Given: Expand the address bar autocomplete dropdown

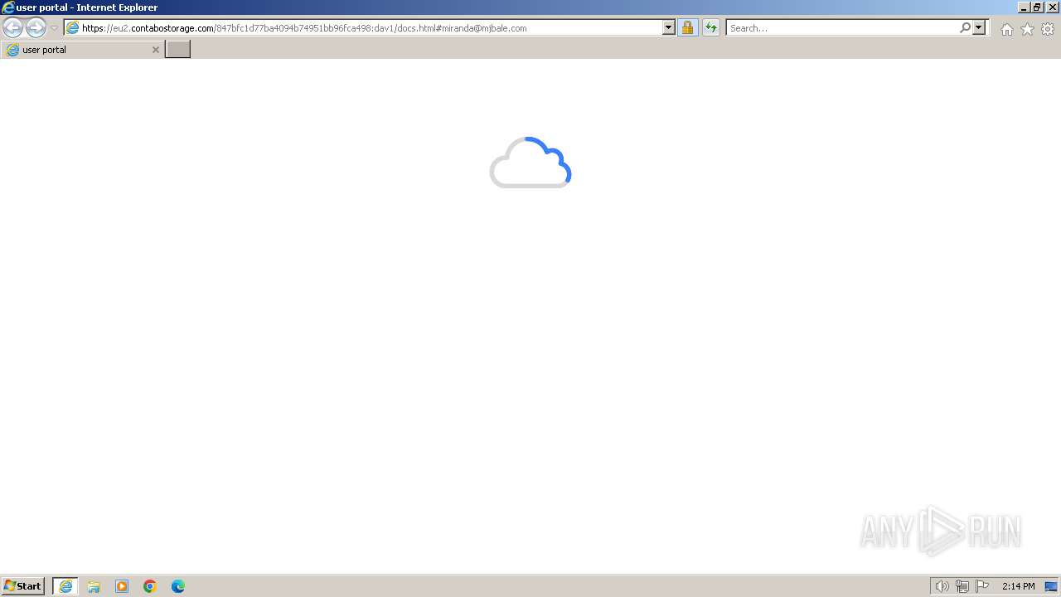Looking at the screenshot, I should (669, 28).
